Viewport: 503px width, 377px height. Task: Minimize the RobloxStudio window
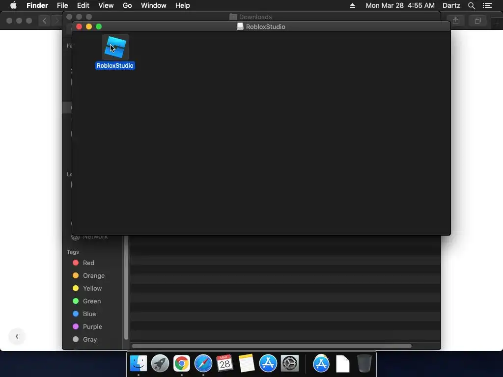89,27
